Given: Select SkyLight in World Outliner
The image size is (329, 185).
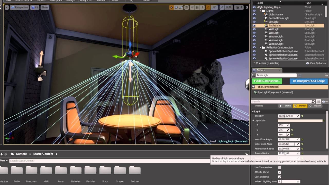Looking at the screenshot, I should pyautogui.click(x=273, y=22).
